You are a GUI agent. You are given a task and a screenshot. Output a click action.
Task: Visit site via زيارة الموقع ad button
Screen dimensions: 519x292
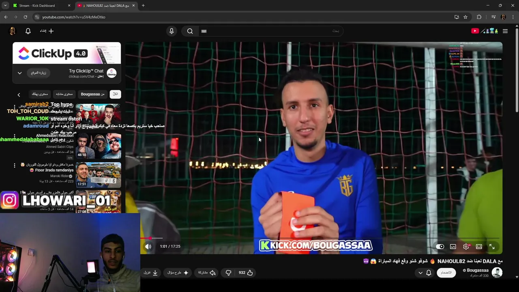pyautogui.click(x=38, y=73)
